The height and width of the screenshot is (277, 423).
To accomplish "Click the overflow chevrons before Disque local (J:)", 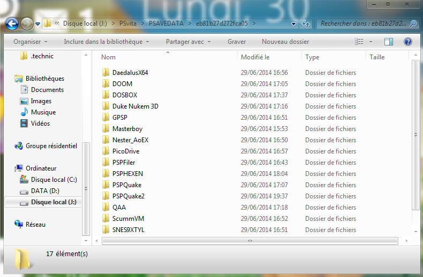I will (x=57, y=24).
